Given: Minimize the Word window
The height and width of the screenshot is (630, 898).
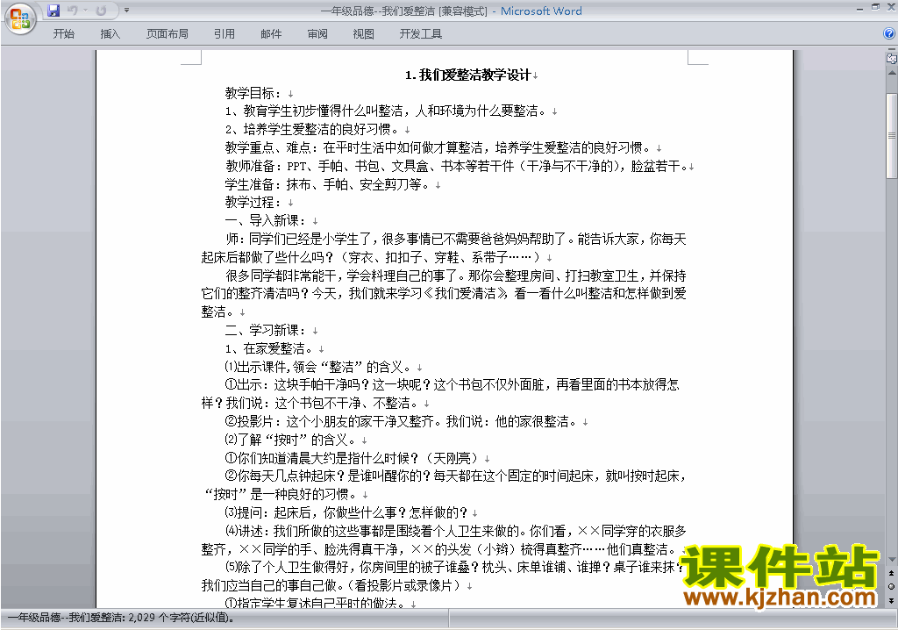Looking at the screenshot, I should (x=859, y=8).
